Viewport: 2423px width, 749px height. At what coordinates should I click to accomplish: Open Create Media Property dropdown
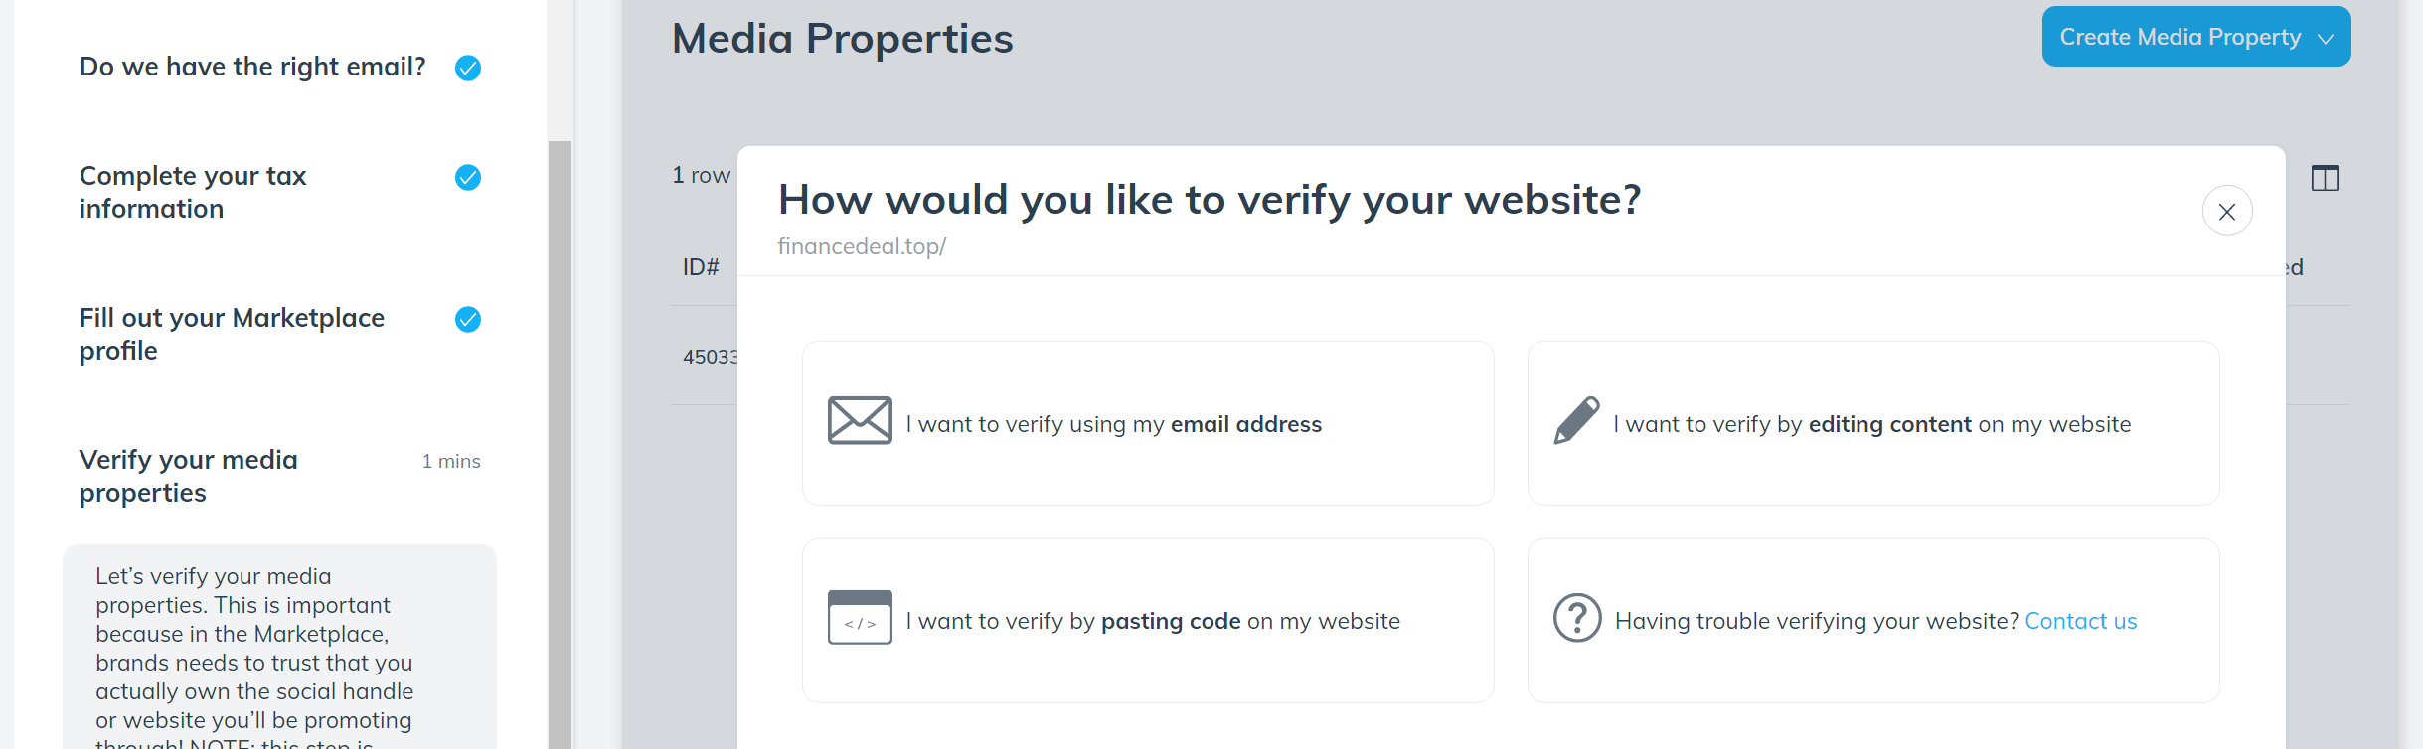tap(2195, 37)
